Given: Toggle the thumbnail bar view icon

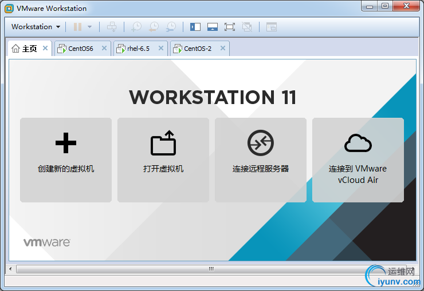Looking at the screenshot, I should tap(213, 27).
